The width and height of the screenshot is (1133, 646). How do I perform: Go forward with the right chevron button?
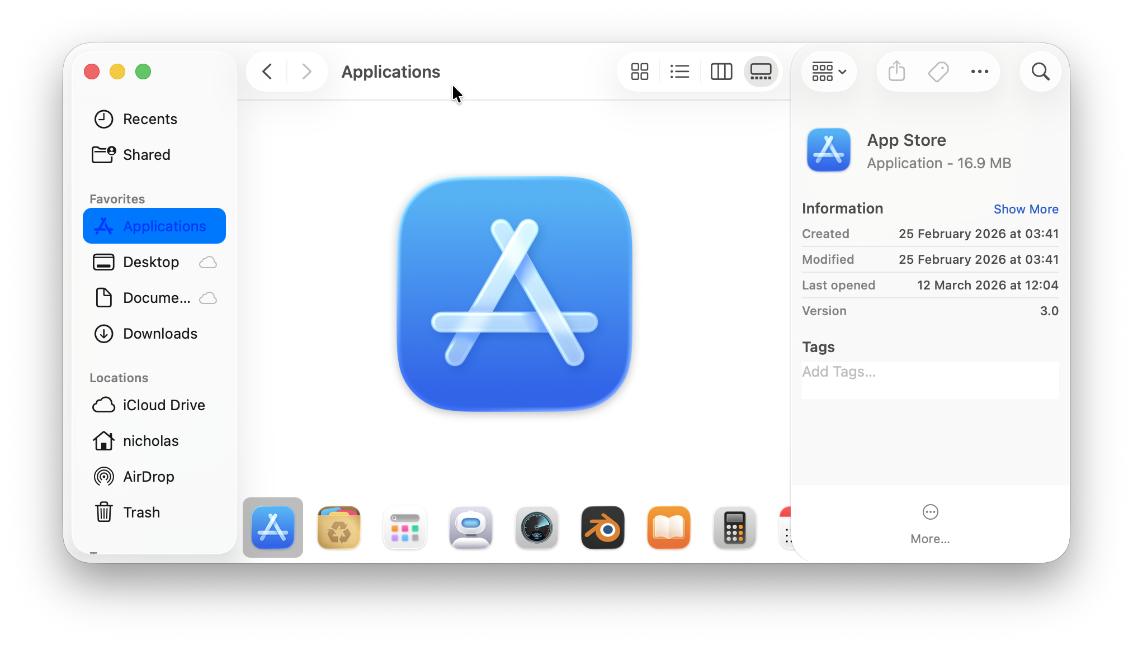[306, 72]
